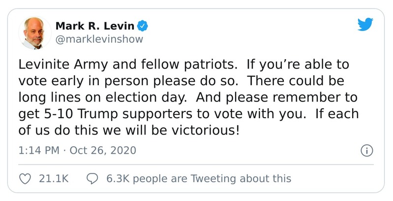Click the phrase "fellow patriots"
The height and width of the screenshot is (201, 393).
[x=169, y=66]
